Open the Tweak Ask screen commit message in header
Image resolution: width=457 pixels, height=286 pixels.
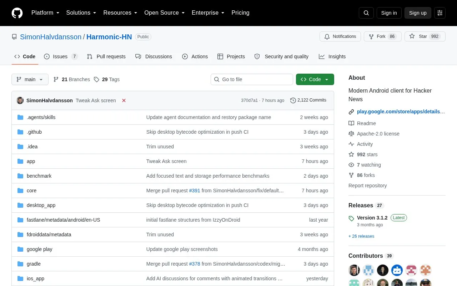(x=96, y=100)
